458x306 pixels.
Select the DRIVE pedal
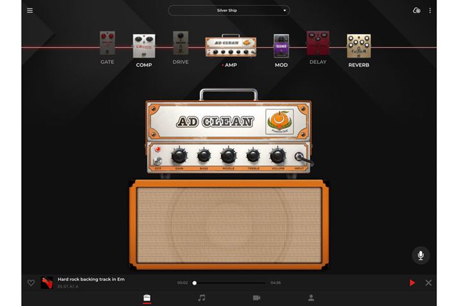181,45
